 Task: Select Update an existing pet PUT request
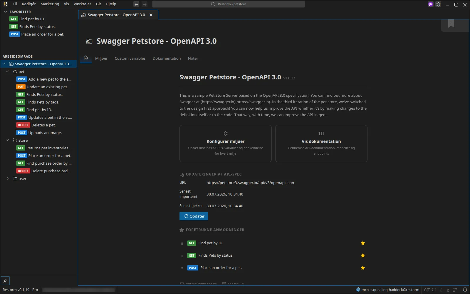pyautogui.click(x=42, y=87)
